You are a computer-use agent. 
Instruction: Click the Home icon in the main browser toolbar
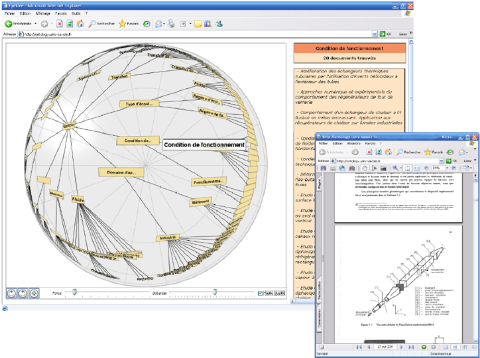pos(80,24)
